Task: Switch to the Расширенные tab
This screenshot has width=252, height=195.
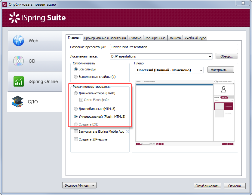Action: click(x=155, y=38)
